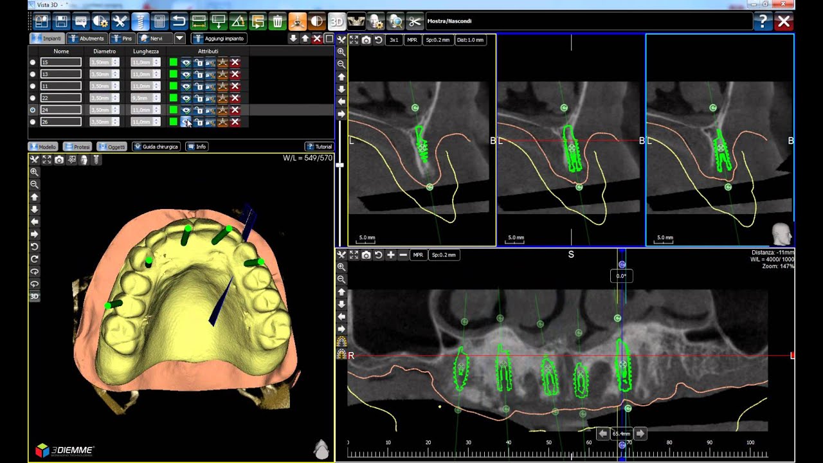
Task: Select the radio button for implant 13
Action: 33,74
